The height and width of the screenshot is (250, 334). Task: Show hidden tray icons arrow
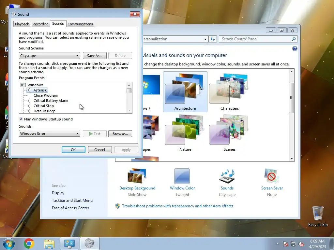click(277, 244)
